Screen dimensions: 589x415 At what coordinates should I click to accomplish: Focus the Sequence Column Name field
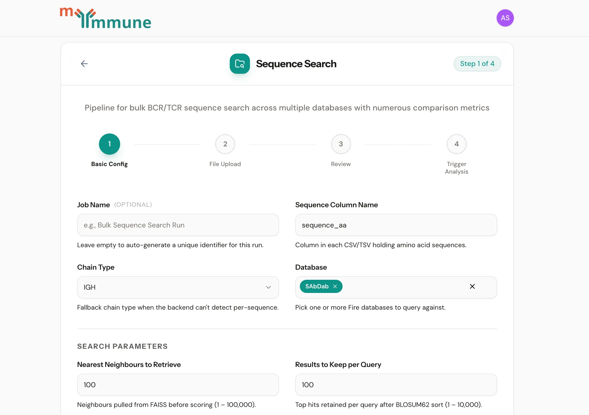pyautogui.click(x=396, y=225)
